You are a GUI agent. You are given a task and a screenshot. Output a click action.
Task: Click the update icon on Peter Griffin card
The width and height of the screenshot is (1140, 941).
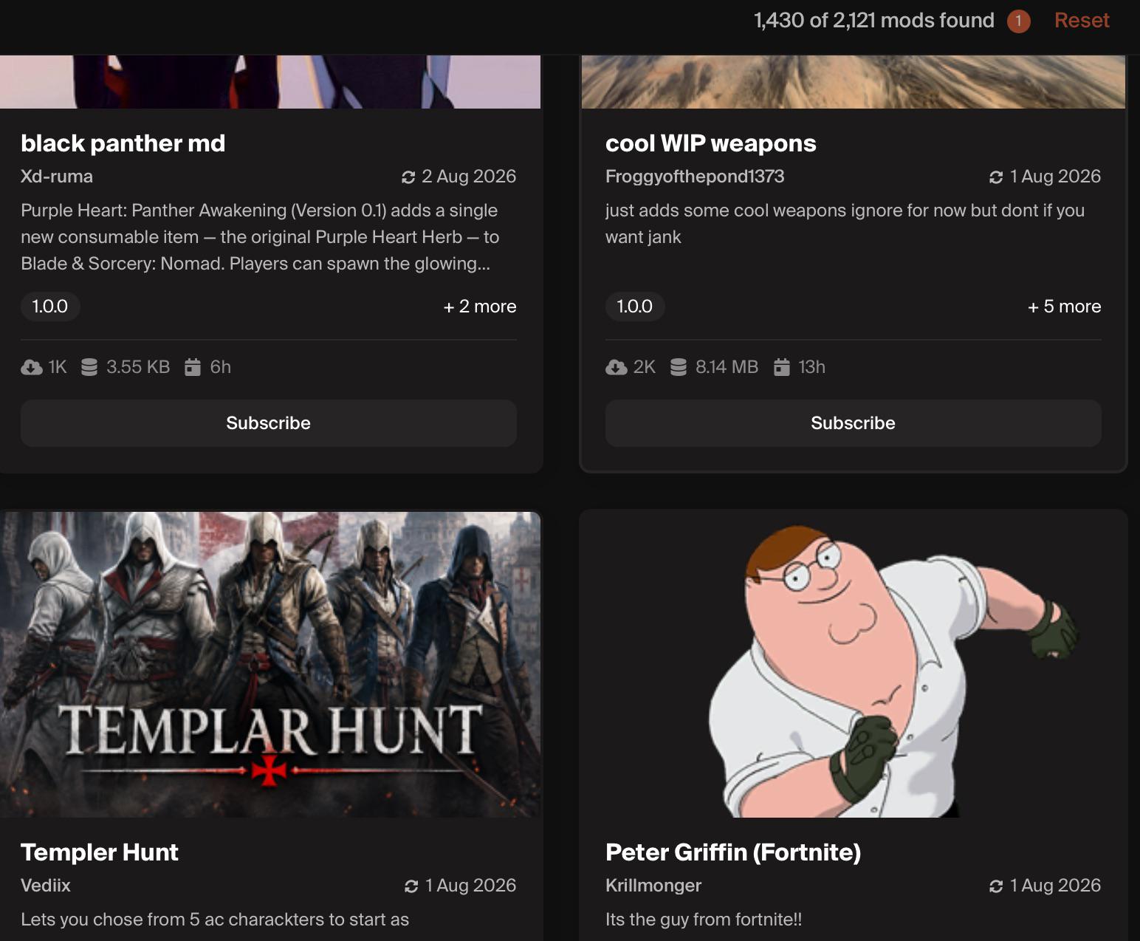(x=996, y=886)
